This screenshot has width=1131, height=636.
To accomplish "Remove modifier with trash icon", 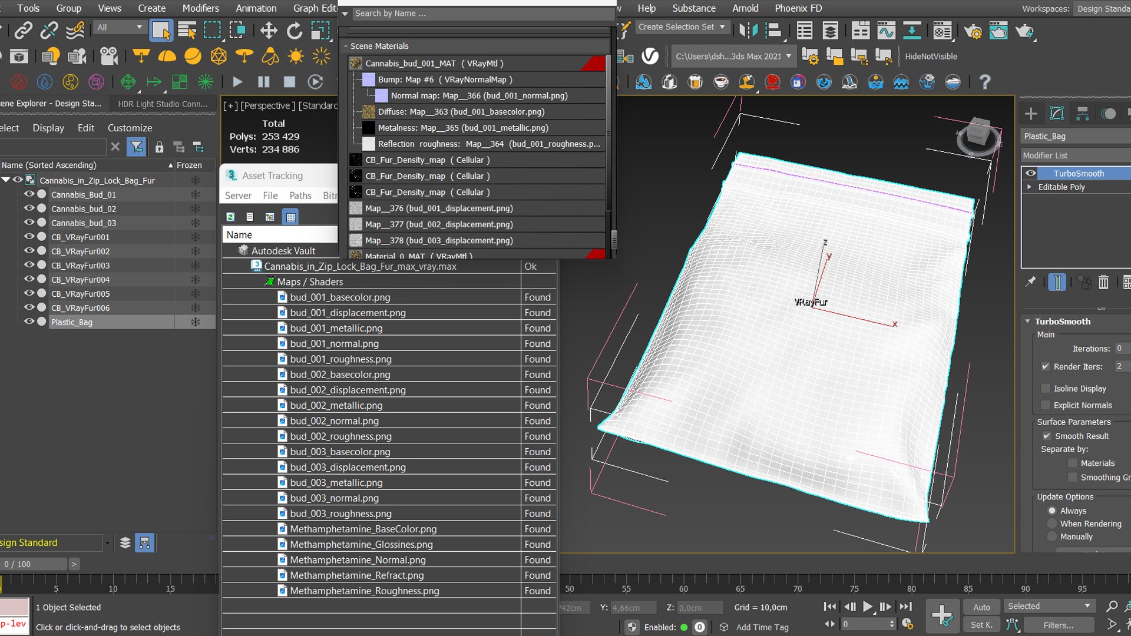I will pyautogui.click(x=1103, y=283).
